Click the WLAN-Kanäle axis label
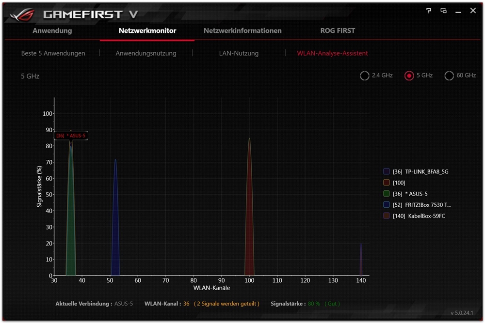This screenshot has height=323, width=485. point(211,288)
